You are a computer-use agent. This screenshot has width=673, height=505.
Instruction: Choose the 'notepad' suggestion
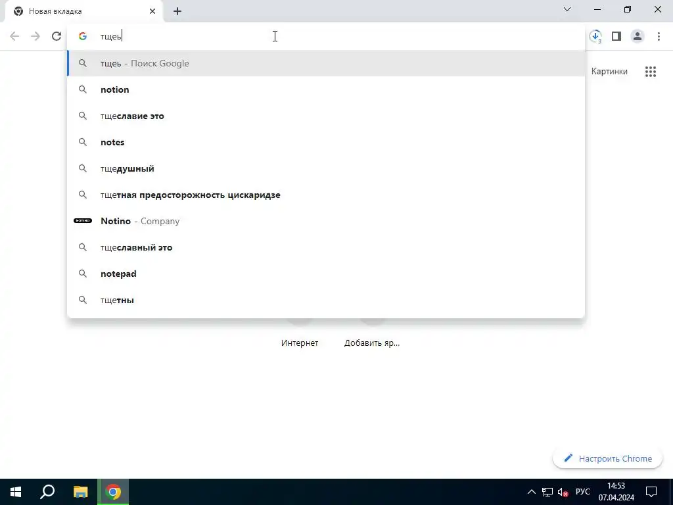[326, 274]
